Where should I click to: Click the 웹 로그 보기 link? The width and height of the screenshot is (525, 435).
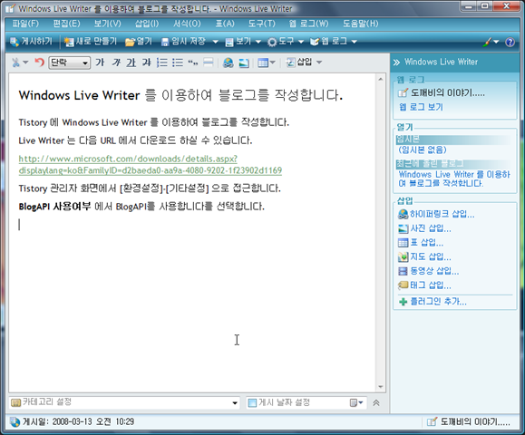point(421,107)
